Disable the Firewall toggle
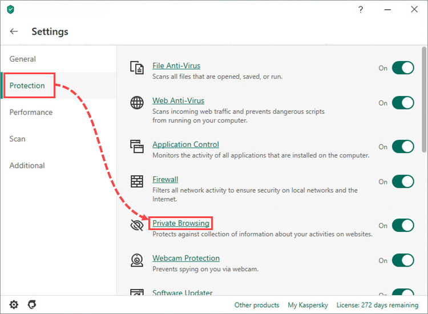 click(403, 182)
